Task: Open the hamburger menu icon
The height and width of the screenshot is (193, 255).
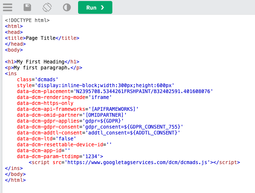Action: click(8, 8)
